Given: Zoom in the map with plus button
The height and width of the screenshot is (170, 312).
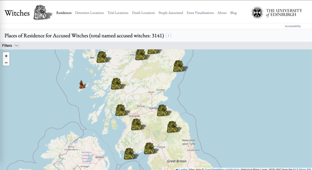Looking at the screenshot, I should (6, 56).
